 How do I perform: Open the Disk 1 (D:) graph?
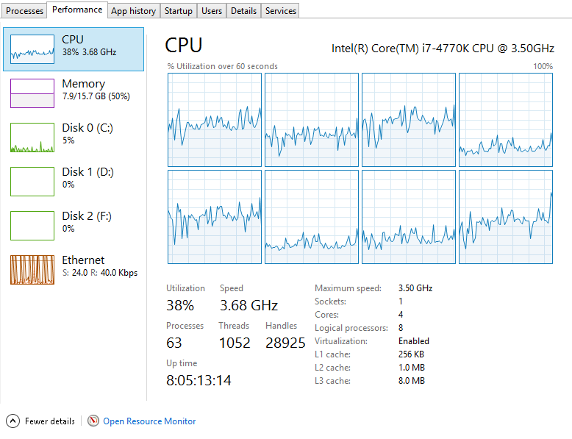[32, 181]
